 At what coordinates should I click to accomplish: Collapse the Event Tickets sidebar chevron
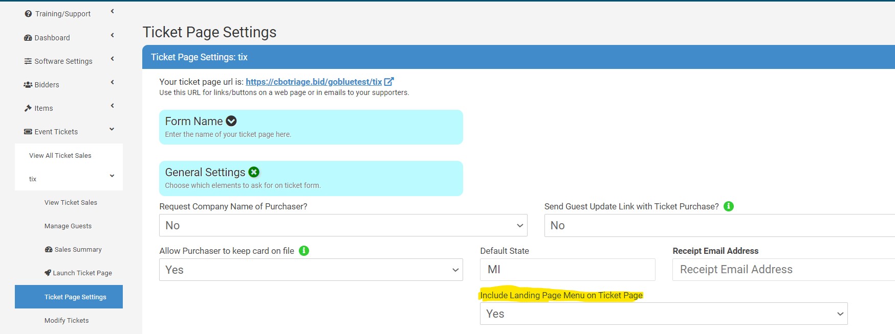click(x=112, y=130)
